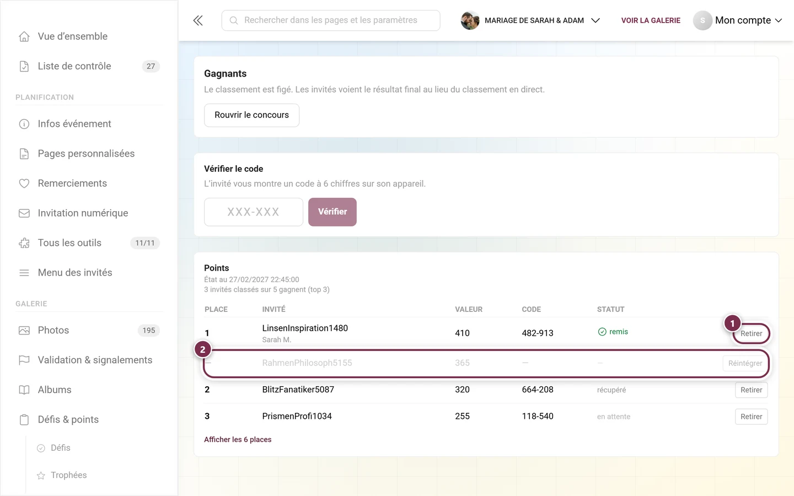Click the Vue d'ensemble home icon
Screen dimensions: 794x496
click(24, 36)
